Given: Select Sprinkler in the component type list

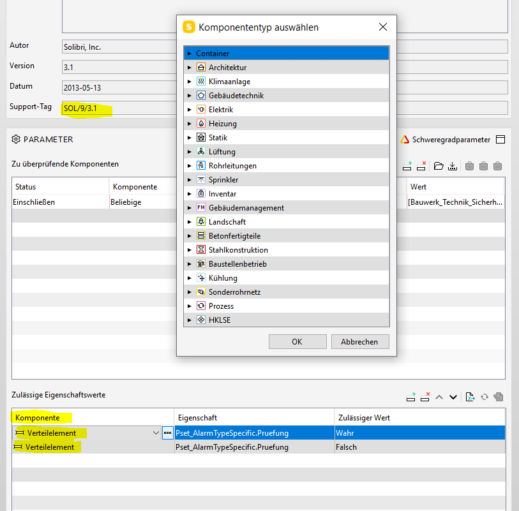Looking at the screenshot, I should click(x=286, y=180).
